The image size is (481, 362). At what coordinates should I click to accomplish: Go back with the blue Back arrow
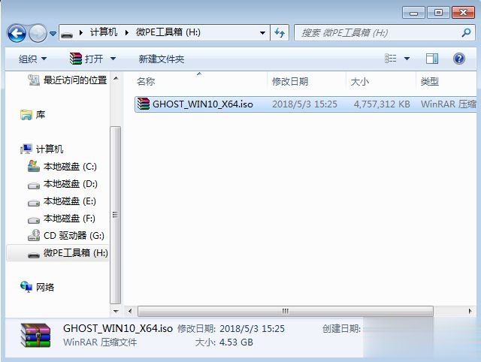click(x=17, y=33)
